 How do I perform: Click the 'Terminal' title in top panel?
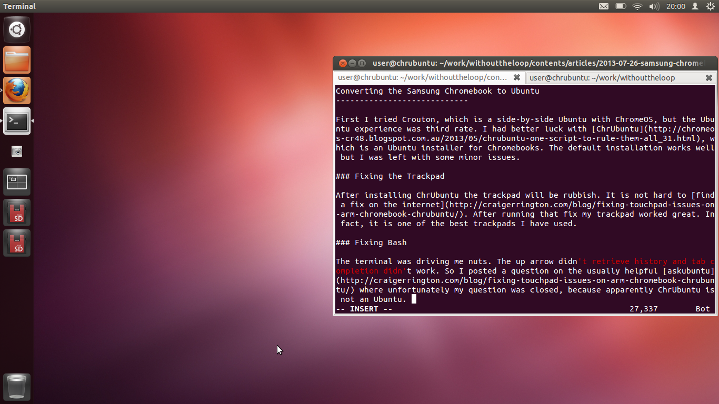click(x=19, y=6)
